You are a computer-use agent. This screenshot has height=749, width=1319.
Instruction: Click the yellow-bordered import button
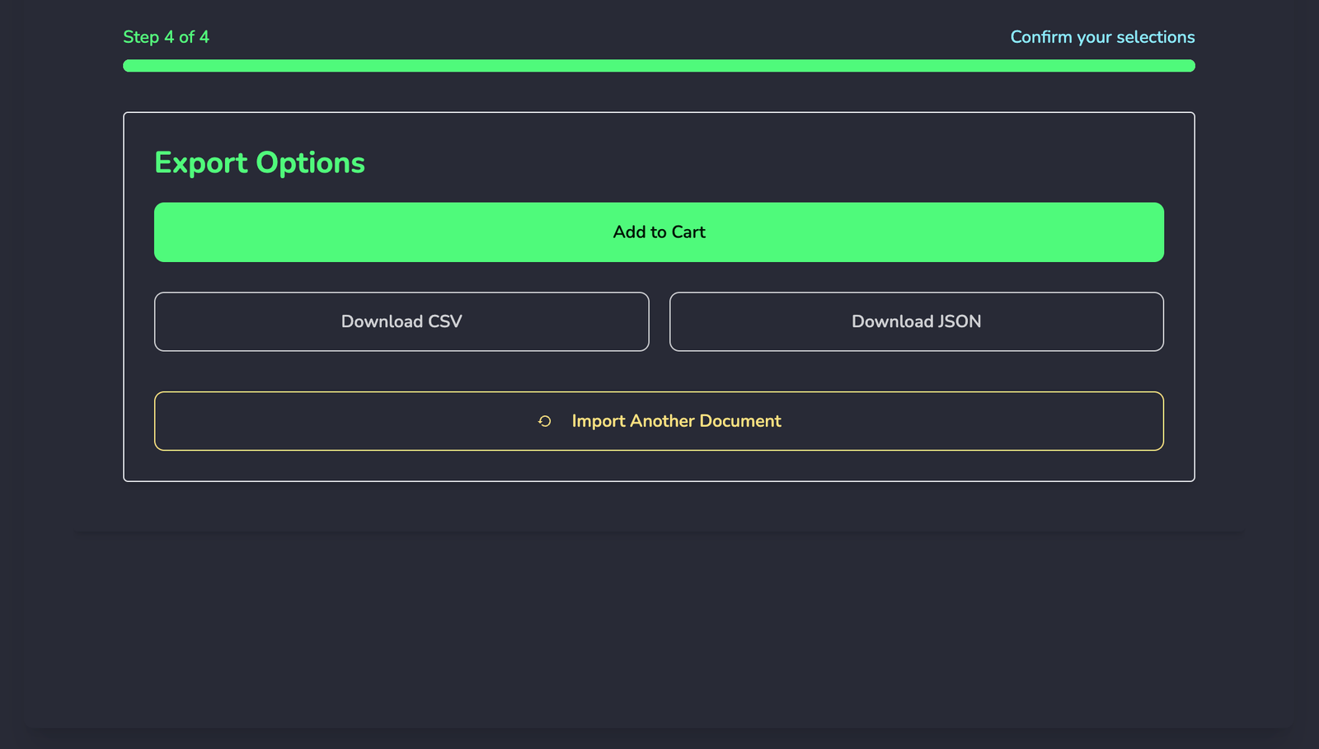659,421
